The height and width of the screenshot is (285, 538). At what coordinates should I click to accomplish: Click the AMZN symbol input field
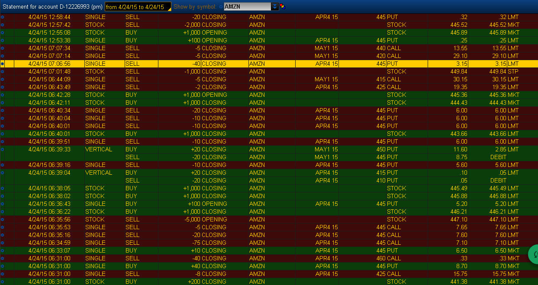[x=247, y=6]
